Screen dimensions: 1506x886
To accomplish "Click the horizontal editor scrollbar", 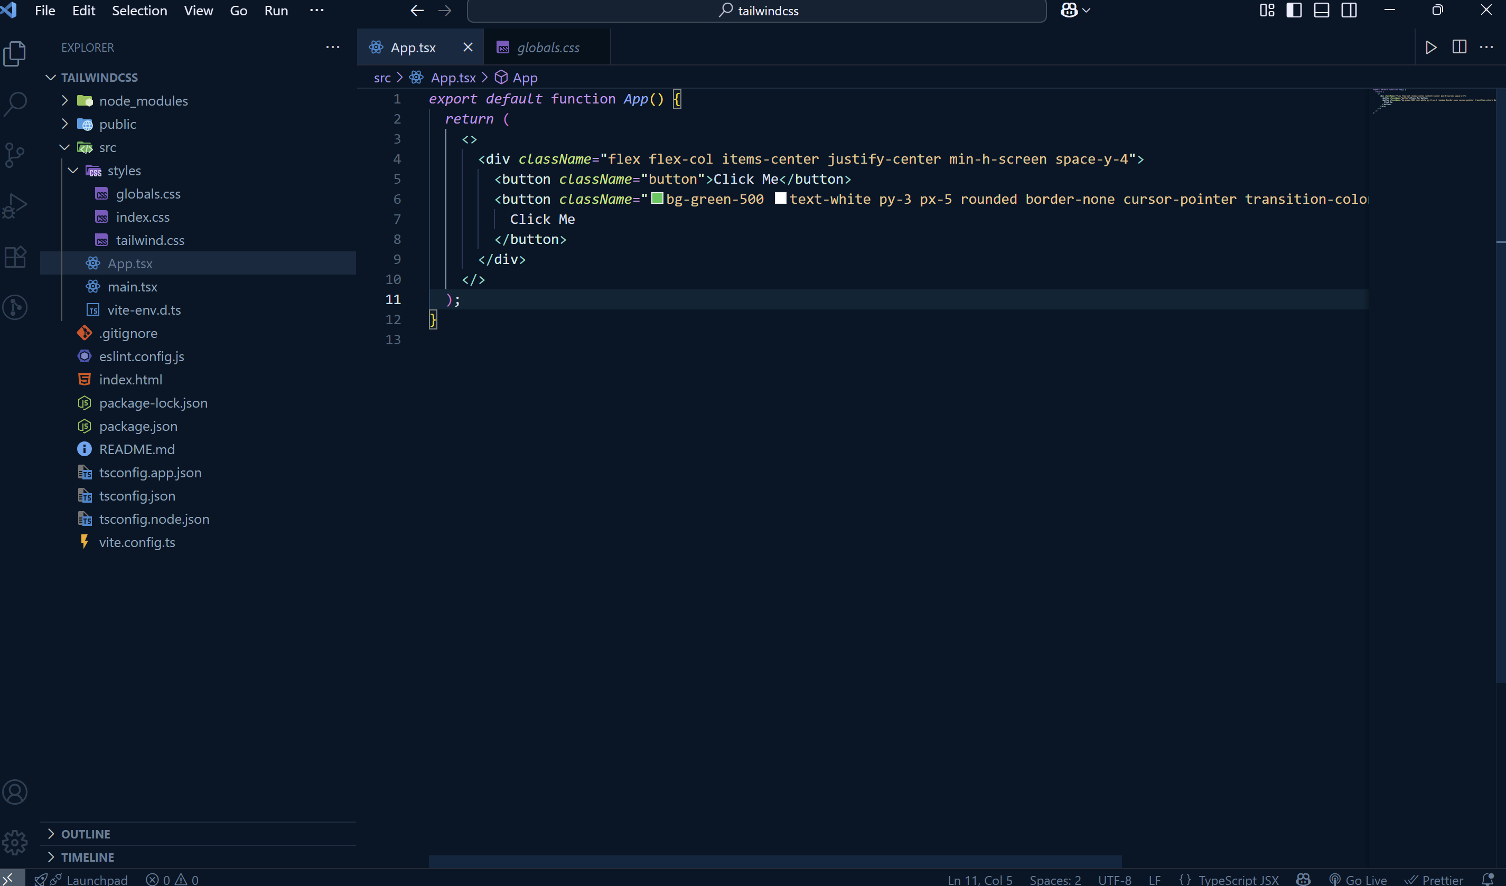I will coord(775,862).
